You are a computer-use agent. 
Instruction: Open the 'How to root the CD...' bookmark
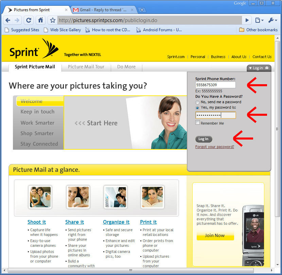(x=108, y=30)
